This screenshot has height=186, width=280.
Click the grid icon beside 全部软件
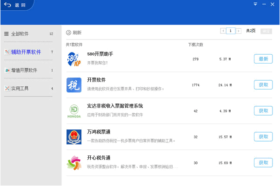[7, 34]
